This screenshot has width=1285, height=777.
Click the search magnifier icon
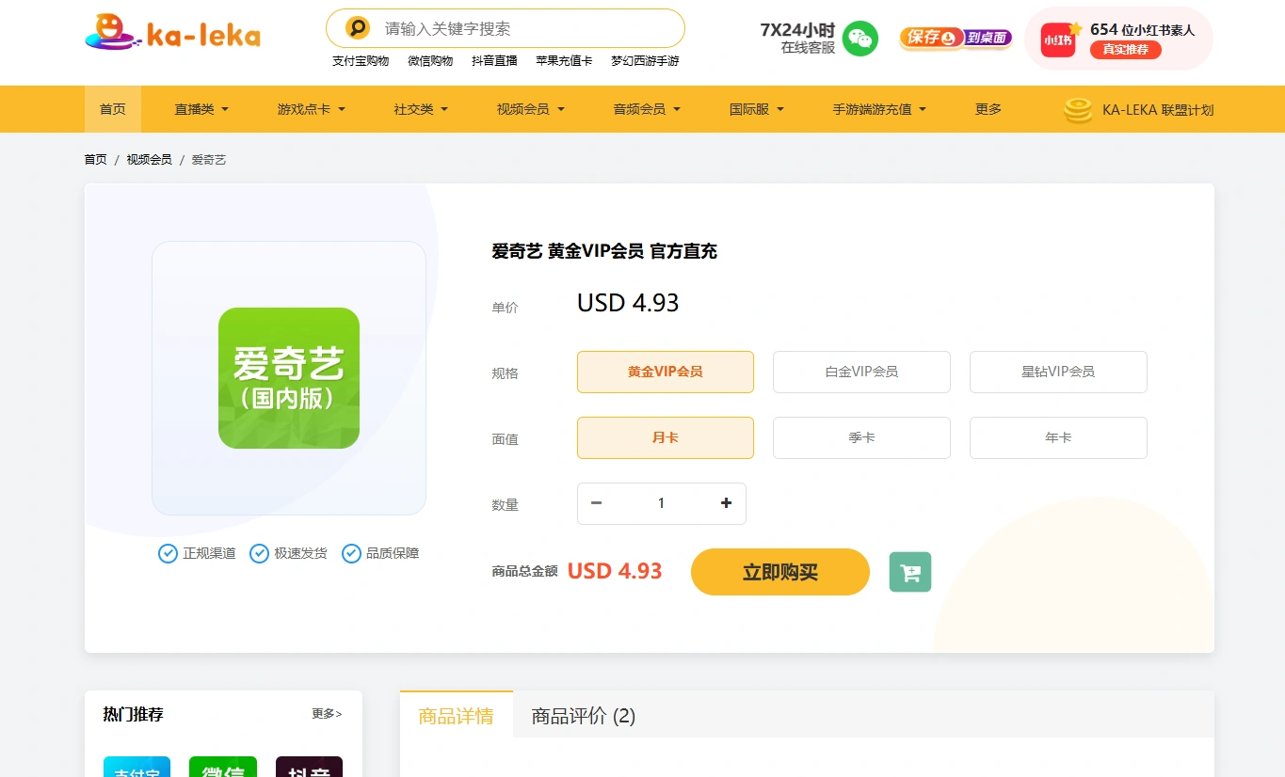coord(358,28)
